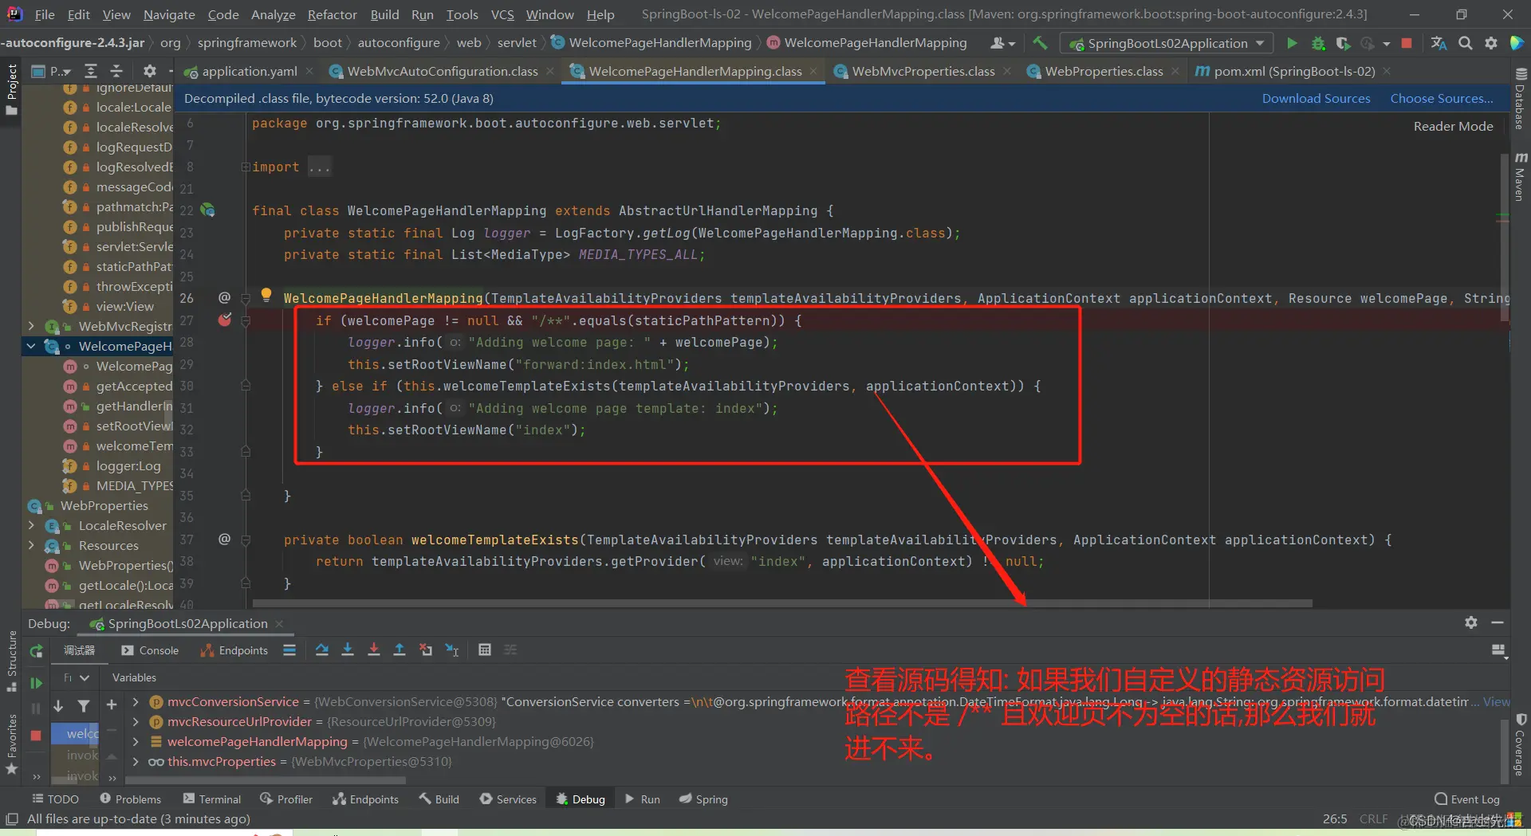Toggle Reader Mode in the editor
Viewport: 1531px width, 836px height.
[x=1453, y=126]
